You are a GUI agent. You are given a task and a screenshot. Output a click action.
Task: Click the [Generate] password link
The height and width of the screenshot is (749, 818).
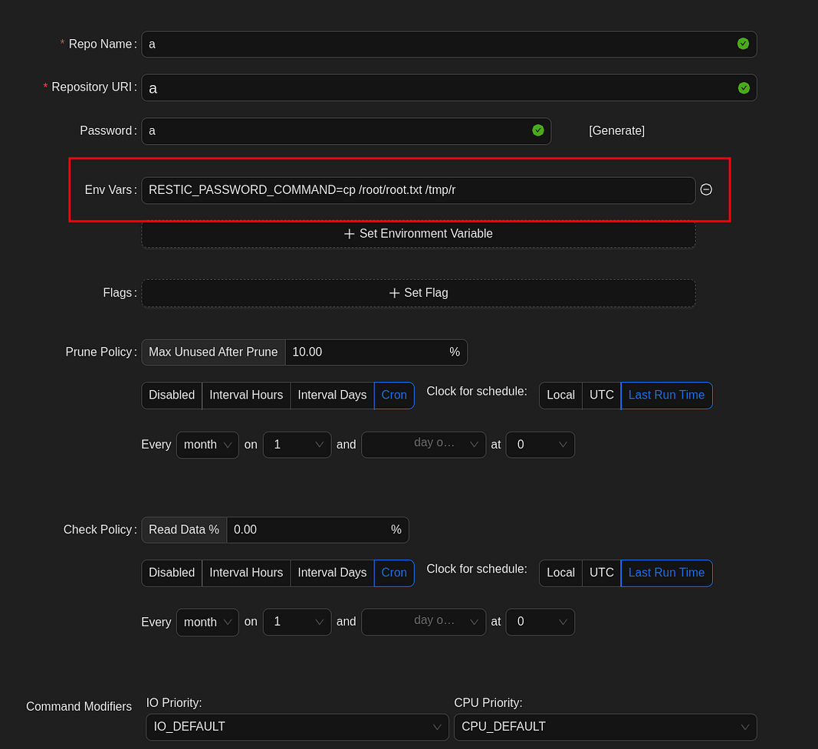point(616,131)
